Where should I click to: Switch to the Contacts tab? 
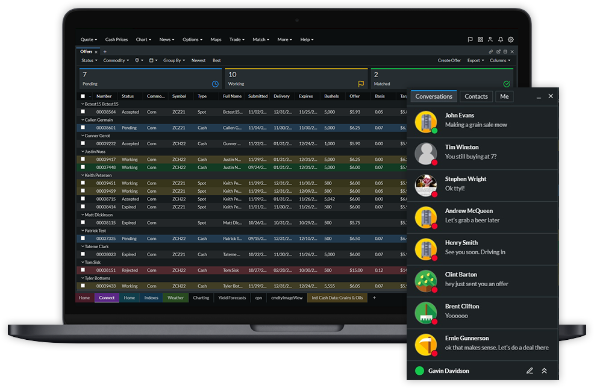pos(476,96)
